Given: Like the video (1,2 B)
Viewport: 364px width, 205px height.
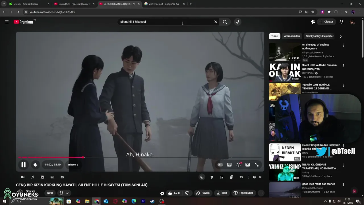Looking at the screenshot, I should click(x=174, y=193).
